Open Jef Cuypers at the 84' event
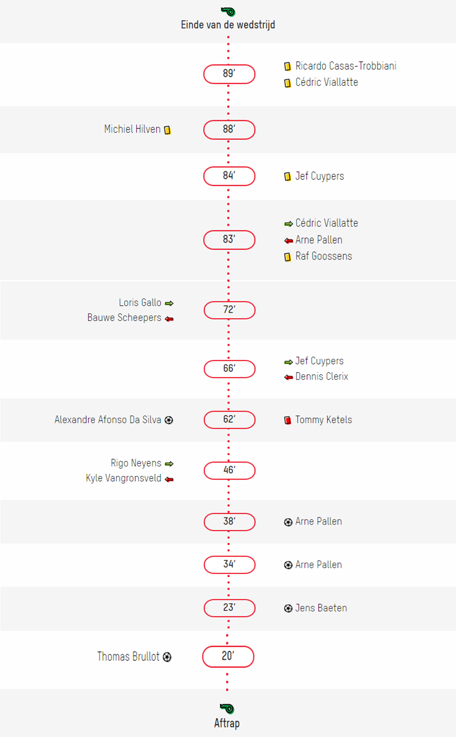Image resolution: width=456 pixels, height=737 pixels. tap(320, 176)
